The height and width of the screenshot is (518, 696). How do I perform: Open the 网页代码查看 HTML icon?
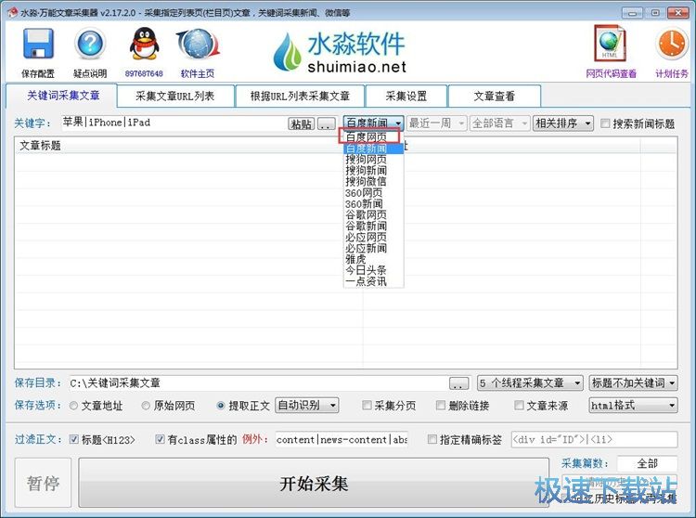611,44
